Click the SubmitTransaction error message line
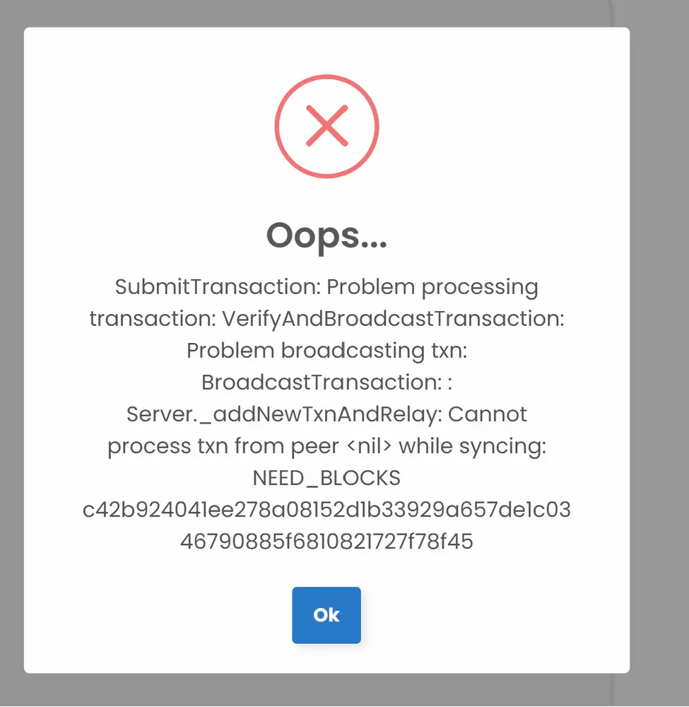The height and width of the screenshot is (707, 689). tap(326, 287)
